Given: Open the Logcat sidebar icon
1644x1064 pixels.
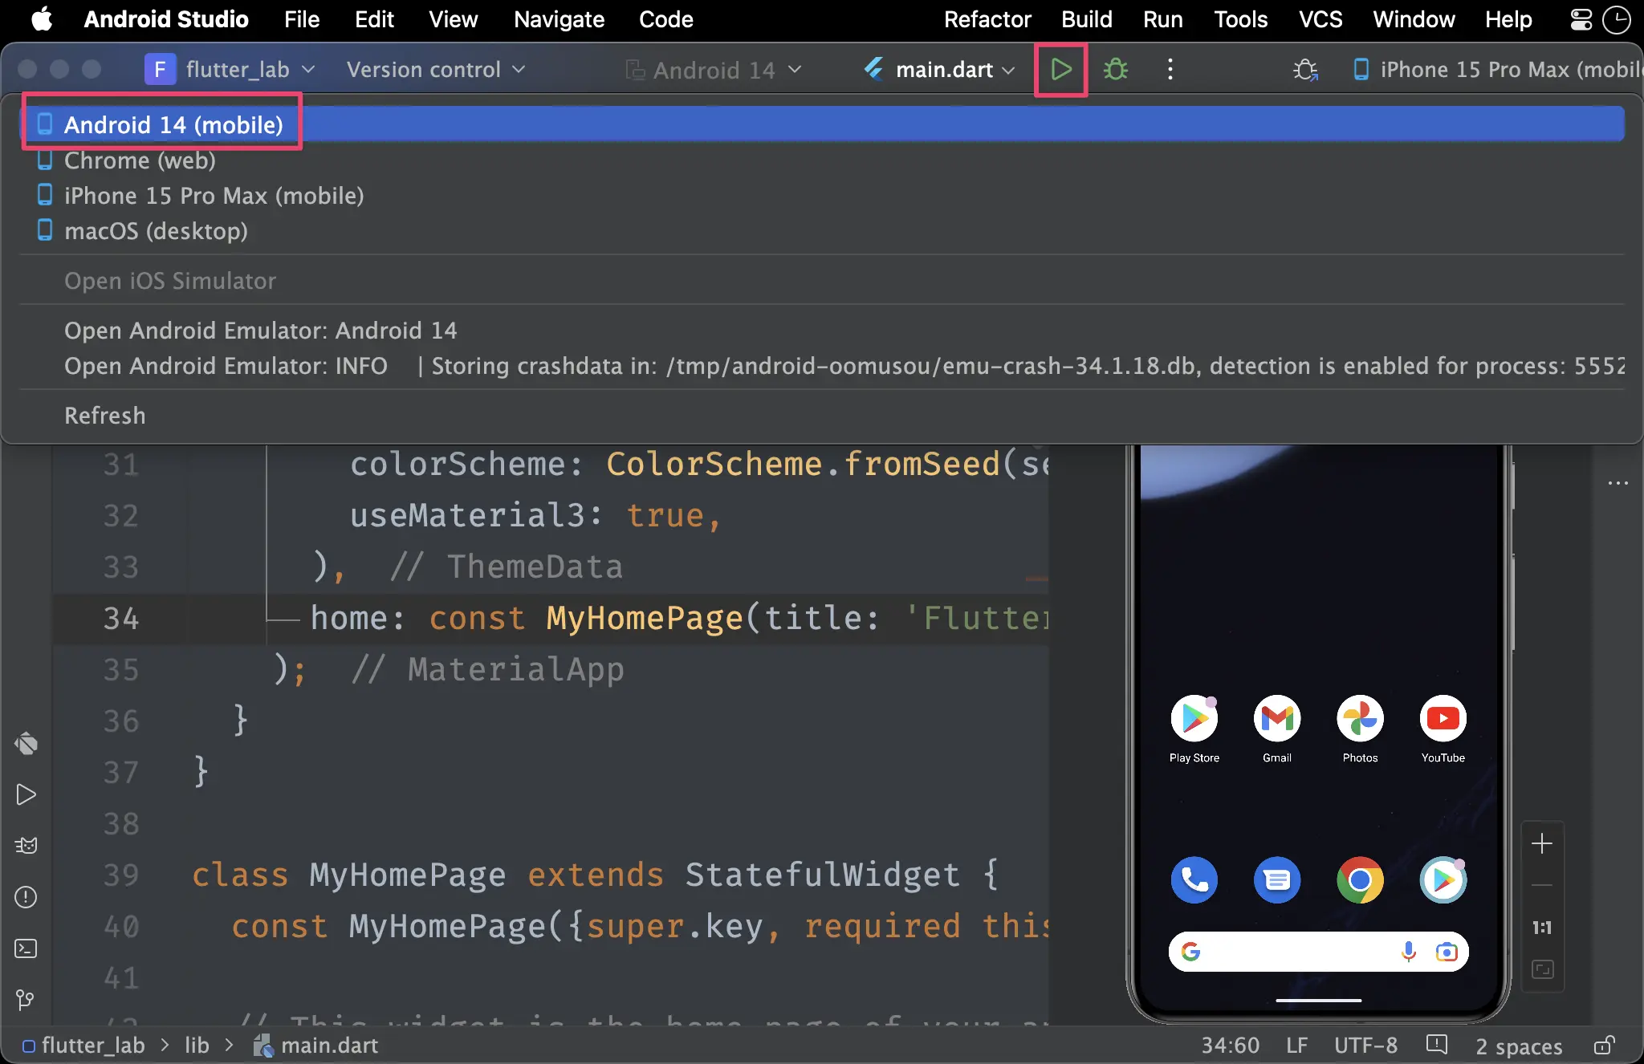Looking at the screenshot, I should 26,846.
